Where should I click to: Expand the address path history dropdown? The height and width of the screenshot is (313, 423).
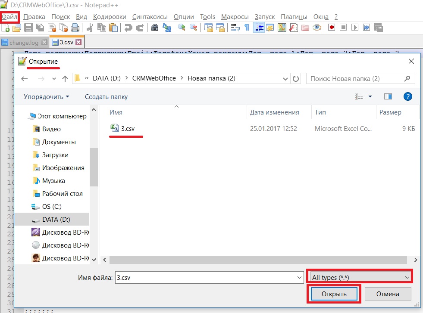coord(285,79)
